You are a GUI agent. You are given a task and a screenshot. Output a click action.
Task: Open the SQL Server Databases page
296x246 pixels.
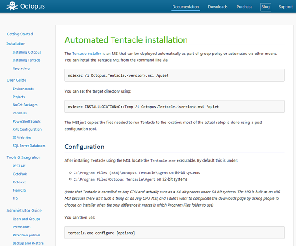(x=29, y=146)
